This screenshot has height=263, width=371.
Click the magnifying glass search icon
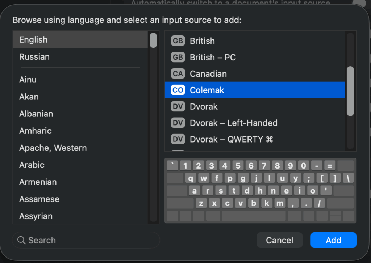[x=21, y=240]
